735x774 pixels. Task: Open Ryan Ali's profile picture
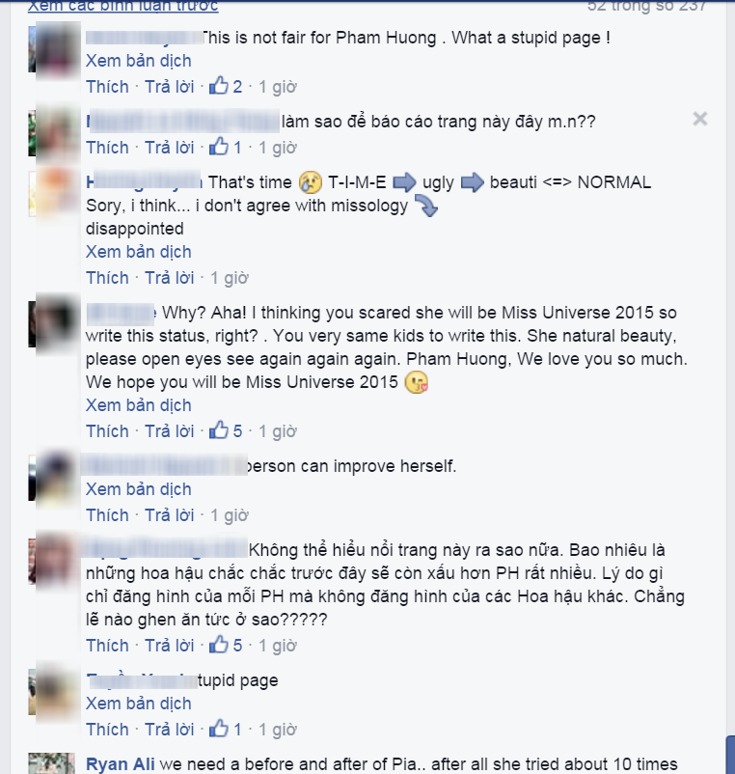(x=52, y=763)
